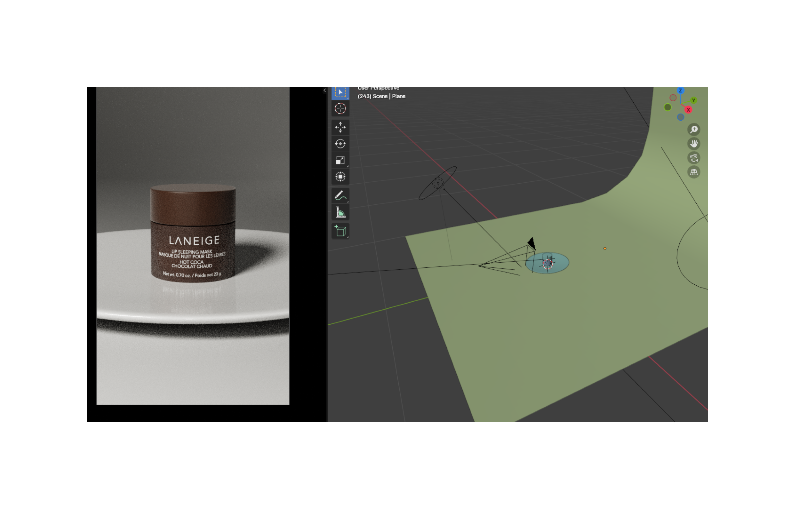
Task: Click the green Y axis gizmo ball
Action: tap(693, 100)
